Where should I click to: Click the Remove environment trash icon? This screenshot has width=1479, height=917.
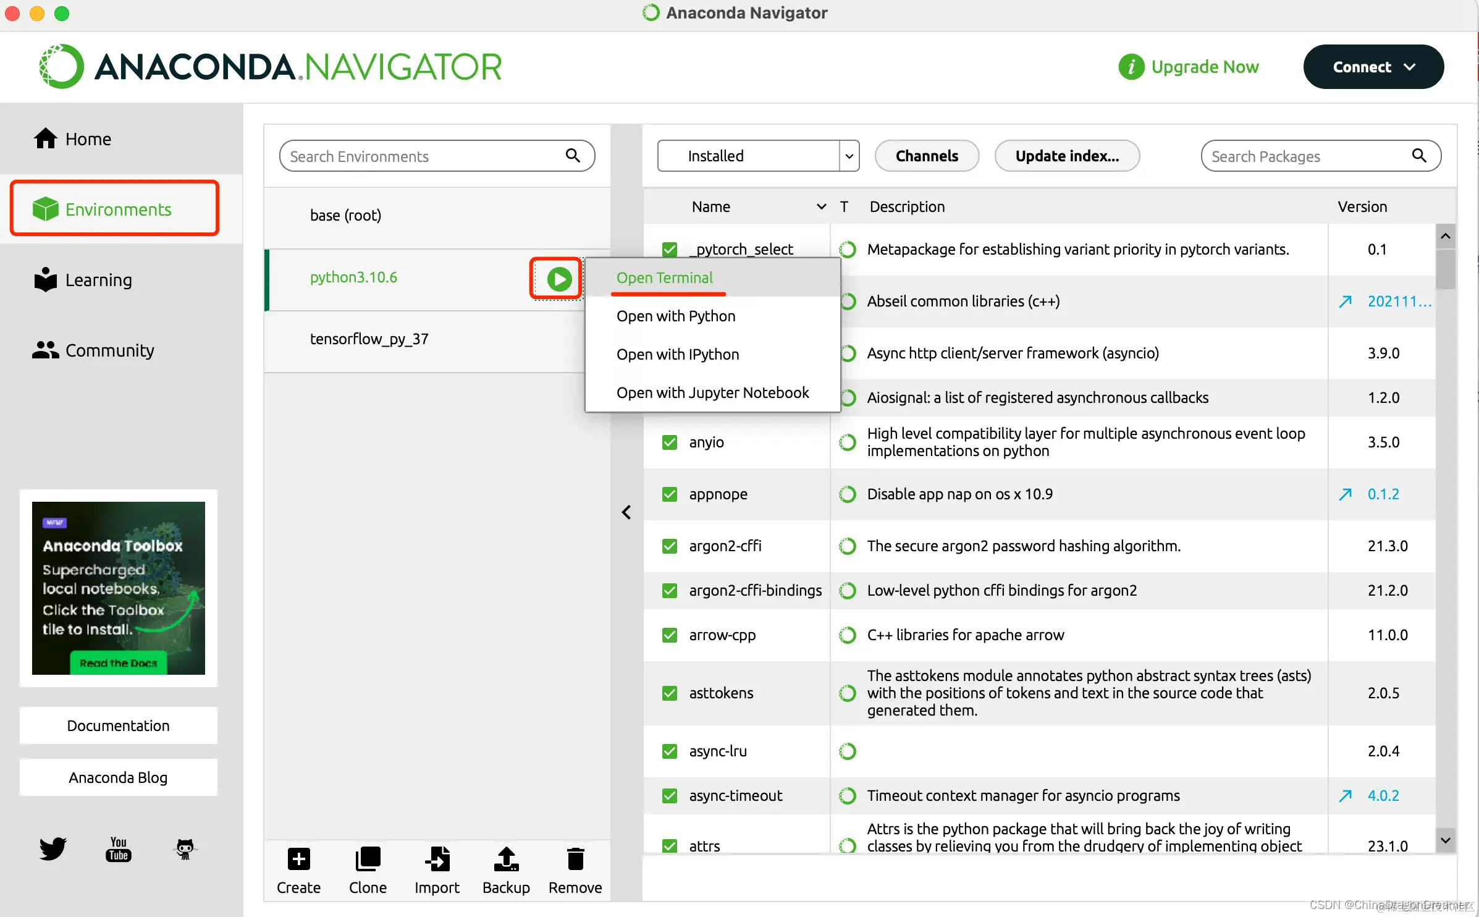(x=575, y=859)
